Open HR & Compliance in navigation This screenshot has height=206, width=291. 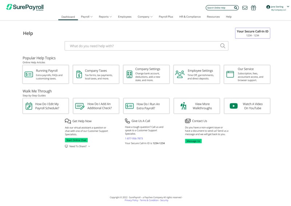tap(190, 17)
